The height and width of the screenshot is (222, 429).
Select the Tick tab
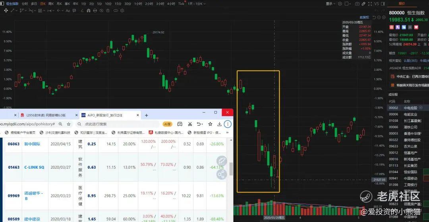pyautogui.click(x=181, y=4)
